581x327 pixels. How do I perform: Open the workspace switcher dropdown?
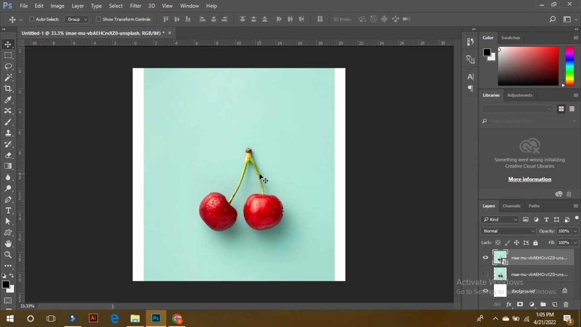coord(569,19)
